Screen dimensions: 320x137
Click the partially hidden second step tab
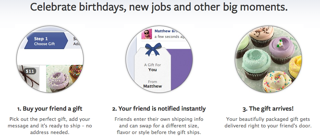(76, 41)
